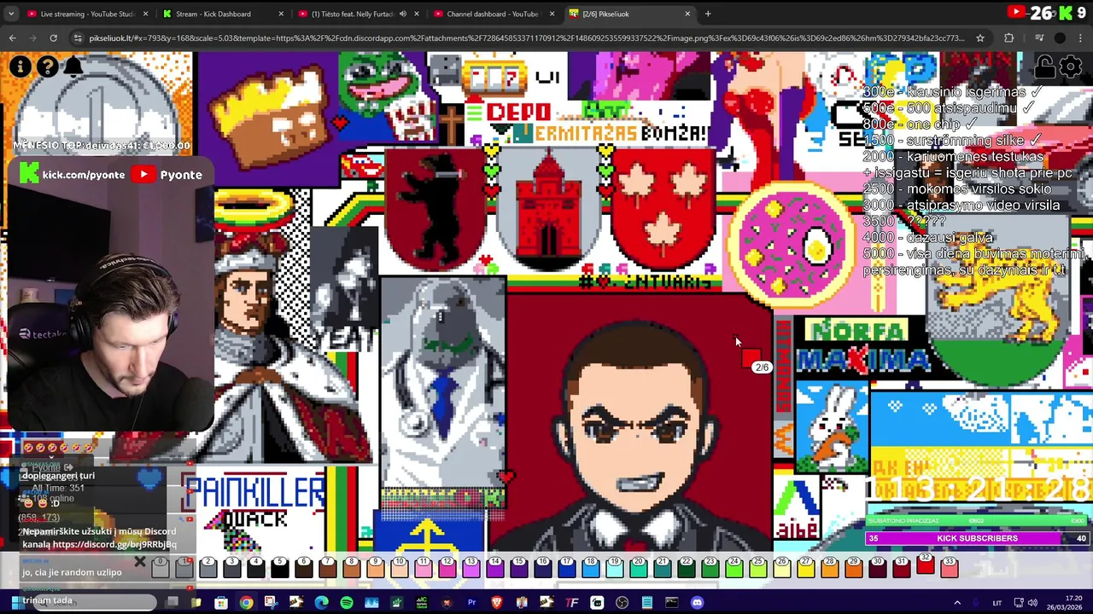Go back with the browser arrow

coord(12,38)
